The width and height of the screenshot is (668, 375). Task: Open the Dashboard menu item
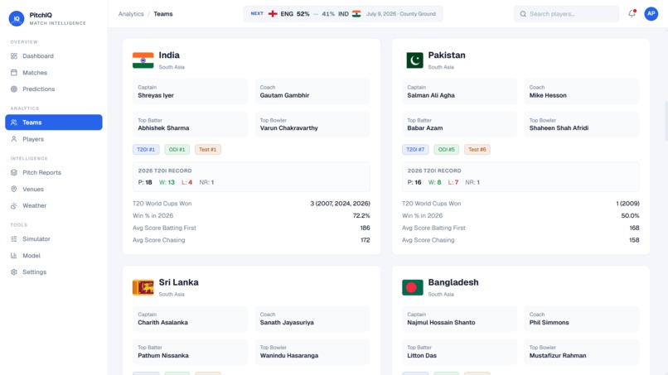point(54,55)
